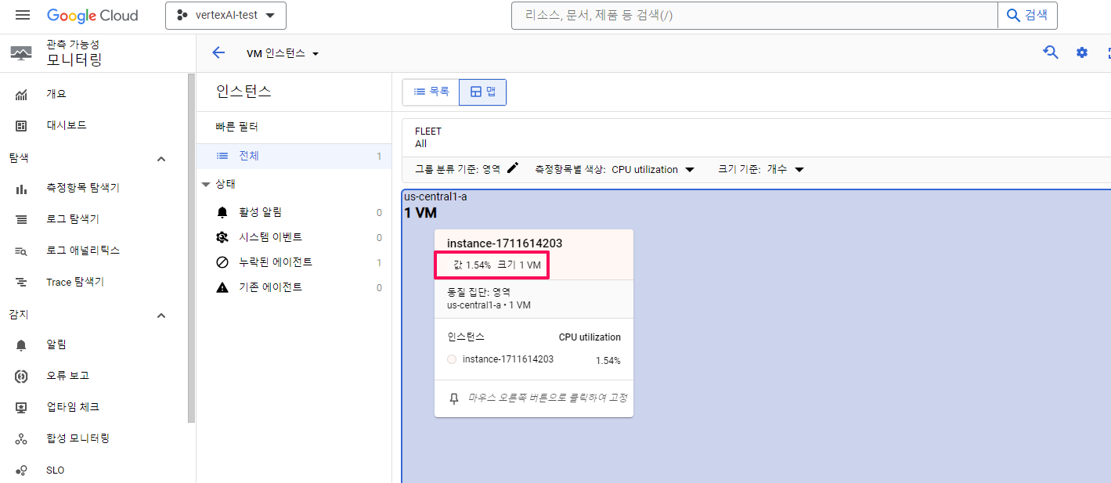Click the instance-1711614203 color dot
Screen dimensions: 1111x483
tap(452, 359)
